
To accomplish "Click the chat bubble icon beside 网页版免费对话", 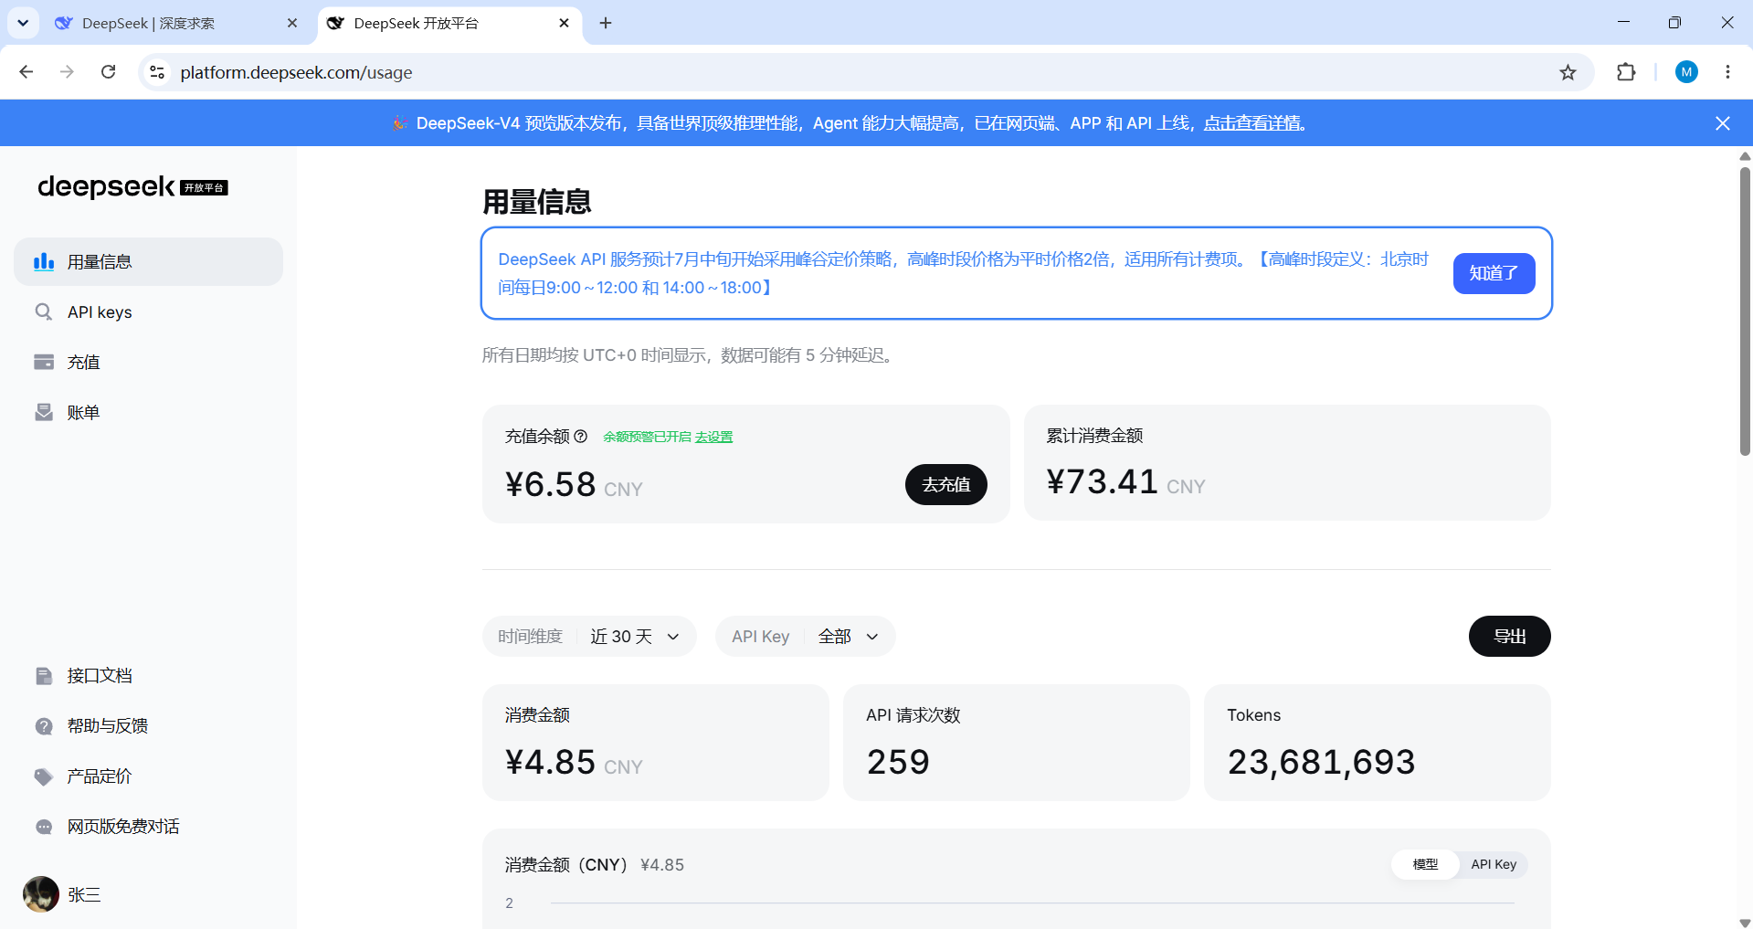I will coord(44,827).
